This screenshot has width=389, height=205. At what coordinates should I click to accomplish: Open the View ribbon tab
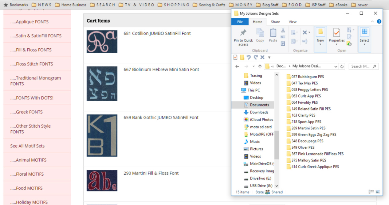click(x=293, y=22)
